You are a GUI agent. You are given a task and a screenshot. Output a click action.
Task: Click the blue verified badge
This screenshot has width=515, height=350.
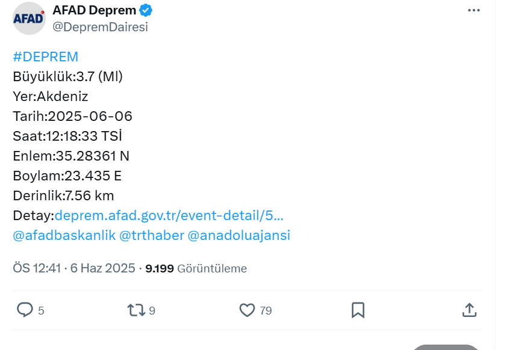[146, 10]
